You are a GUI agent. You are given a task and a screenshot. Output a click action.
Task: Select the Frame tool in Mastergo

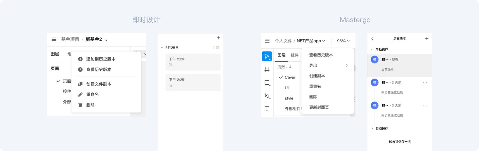(x=267, y=69)
